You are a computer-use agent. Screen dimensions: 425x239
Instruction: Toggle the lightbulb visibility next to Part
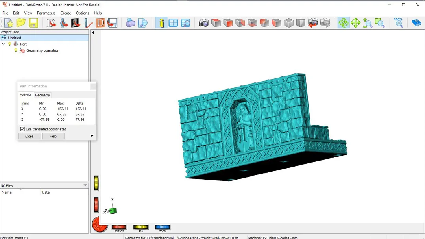10,44
